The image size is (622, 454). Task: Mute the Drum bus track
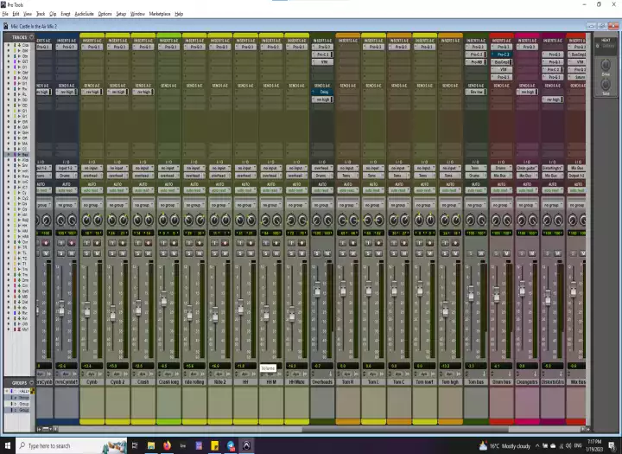506,253
